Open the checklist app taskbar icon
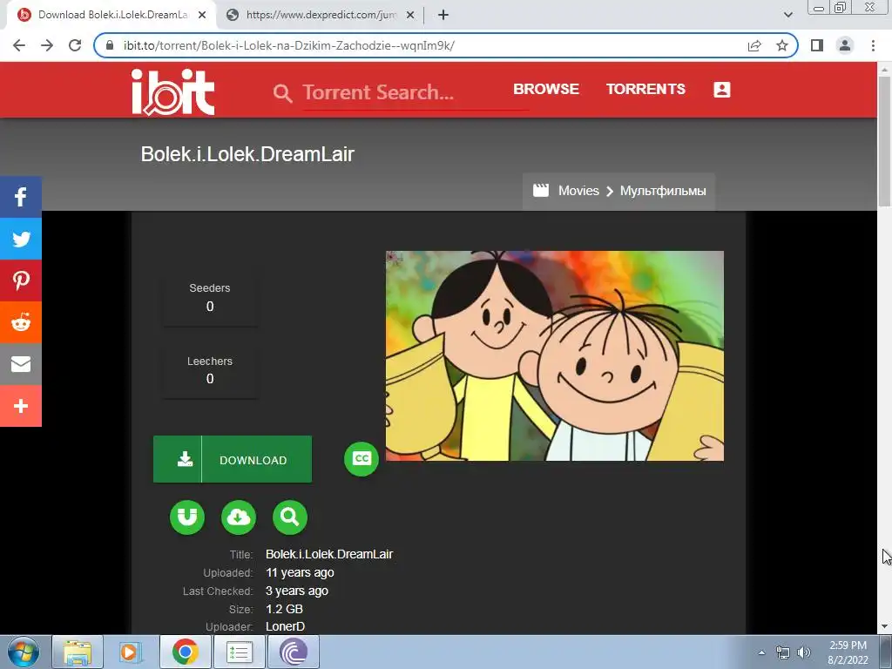 (239, 652)
